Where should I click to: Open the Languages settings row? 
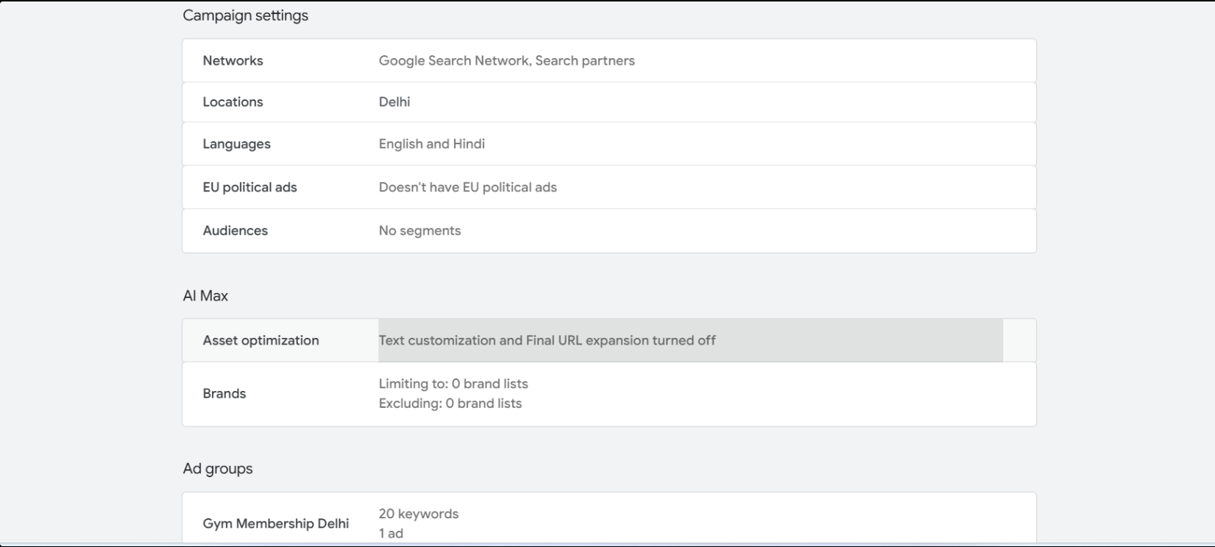coord(609,144)
